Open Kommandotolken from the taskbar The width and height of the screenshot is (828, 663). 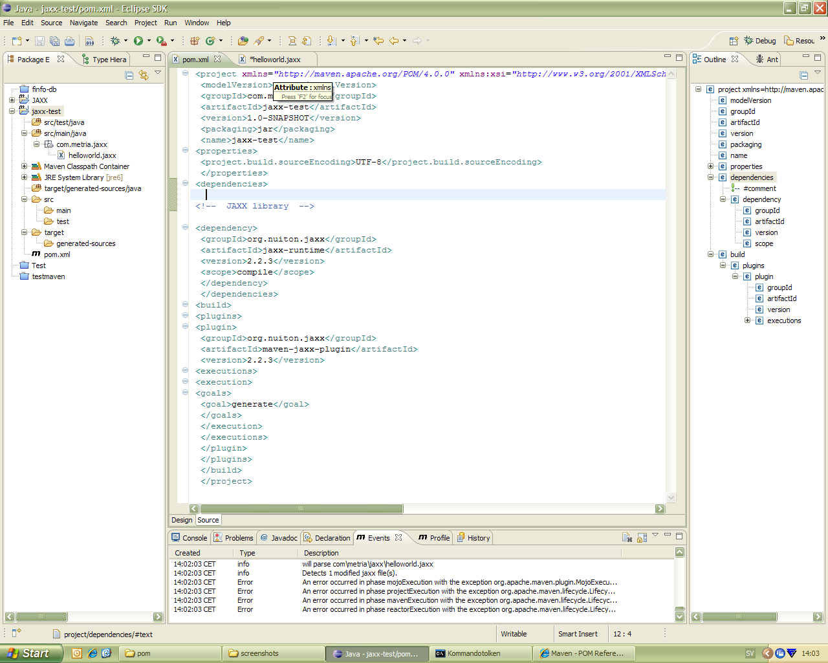[481, 653]
